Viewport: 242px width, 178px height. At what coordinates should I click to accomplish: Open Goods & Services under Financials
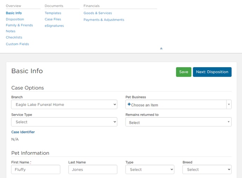coord(98,13)
